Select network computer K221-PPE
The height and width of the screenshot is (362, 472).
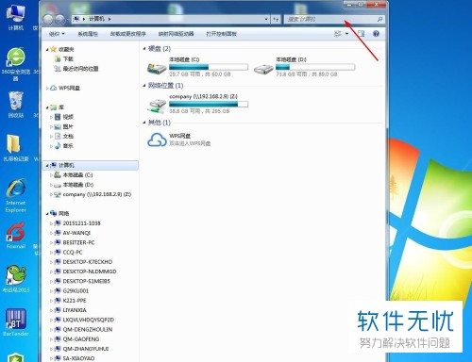[x=70, y=301]
